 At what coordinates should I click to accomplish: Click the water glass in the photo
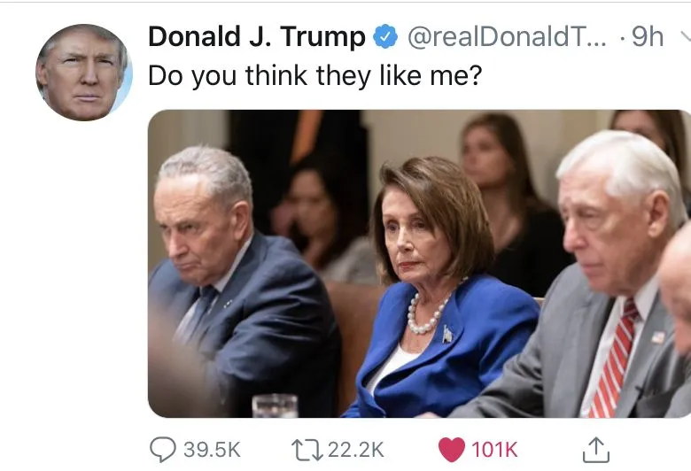tap(275, 405)
